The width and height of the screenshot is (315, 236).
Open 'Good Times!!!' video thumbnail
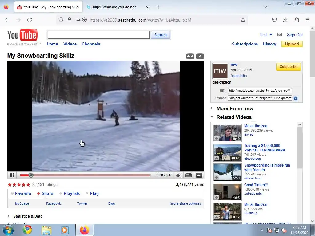(227, 192)
